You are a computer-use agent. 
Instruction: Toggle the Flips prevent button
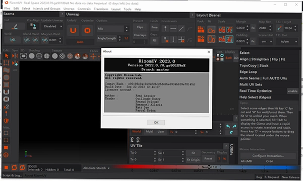(x=140, y=27)
